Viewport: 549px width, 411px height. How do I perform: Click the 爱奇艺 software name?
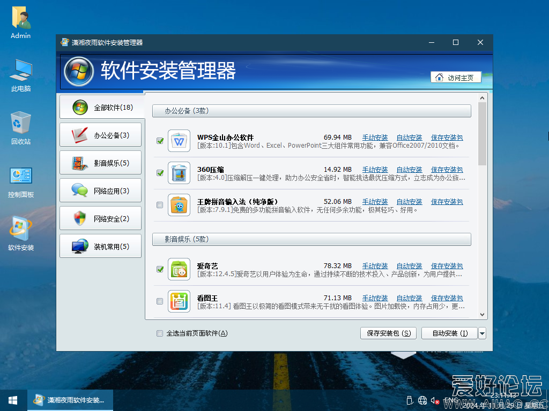(207, 267)
